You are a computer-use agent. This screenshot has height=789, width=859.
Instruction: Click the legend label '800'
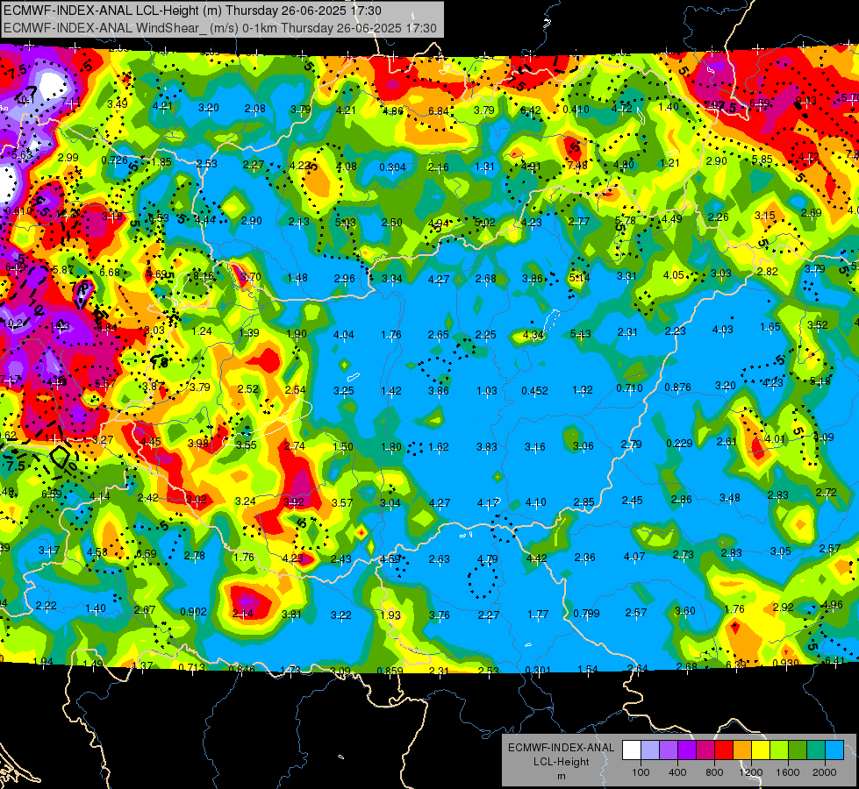(x=714, y=772)
